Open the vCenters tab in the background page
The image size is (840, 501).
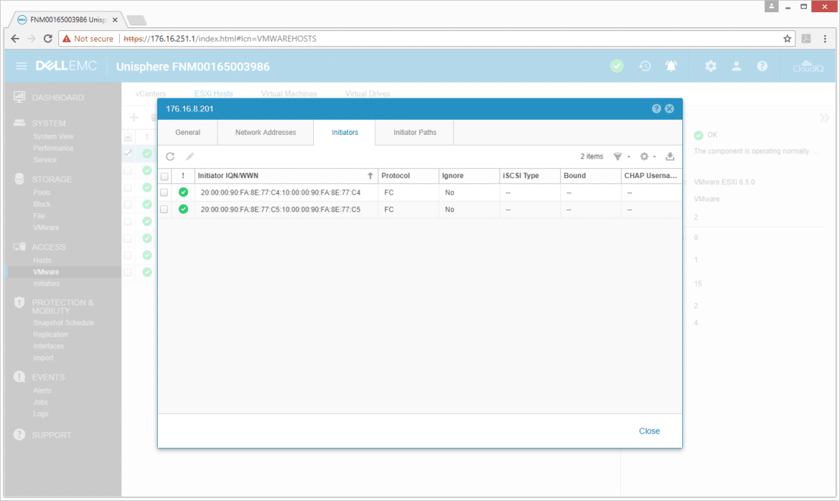coord(151,93)
